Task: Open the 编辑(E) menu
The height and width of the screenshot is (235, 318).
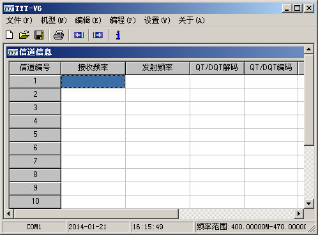Action: [88, 20]
